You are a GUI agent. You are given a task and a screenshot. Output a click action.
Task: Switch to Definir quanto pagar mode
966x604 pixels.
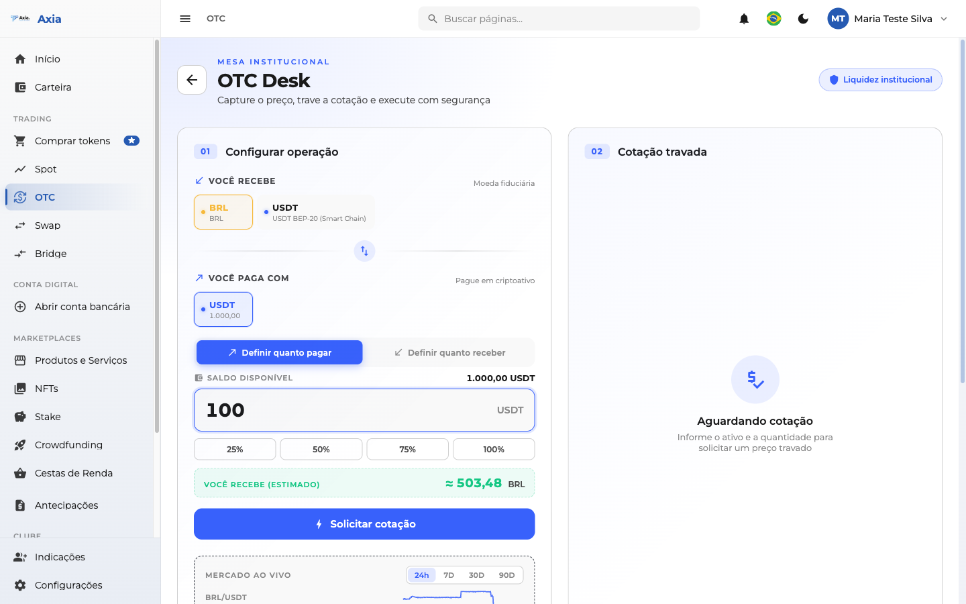tap(280, 352)
